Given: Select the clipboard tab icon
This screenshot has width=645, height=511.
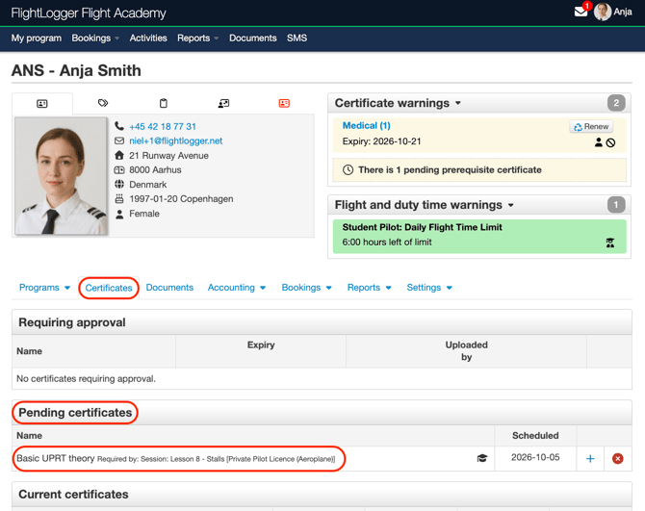Looking at the screenshot, I should tap(164, 103).
